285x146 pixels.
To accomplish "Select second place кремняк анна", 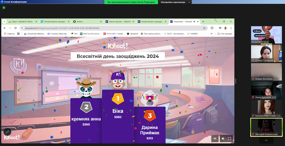I will (86, 119).
